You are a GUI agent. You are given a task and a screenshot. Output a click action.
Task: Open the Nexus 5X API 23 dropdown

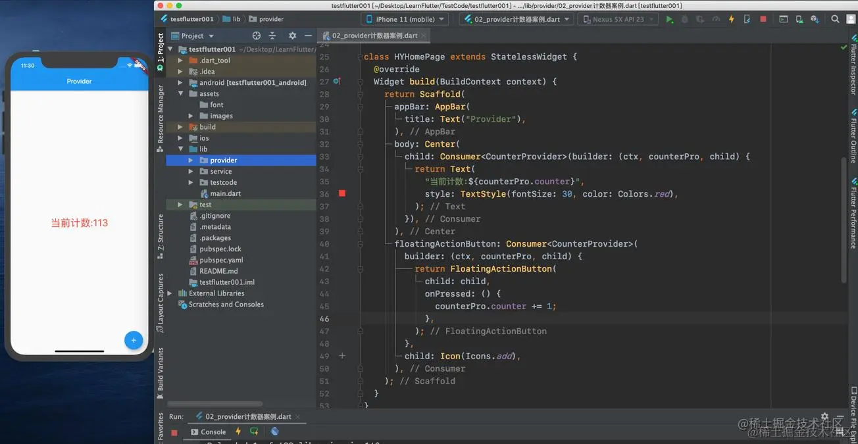[618, 19]
